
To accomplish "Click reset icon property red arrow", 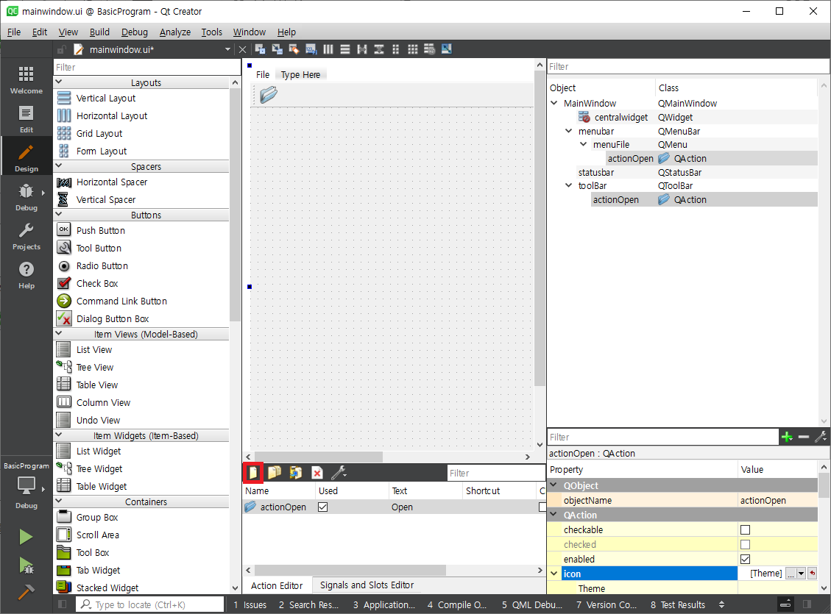I will (813, 574).
